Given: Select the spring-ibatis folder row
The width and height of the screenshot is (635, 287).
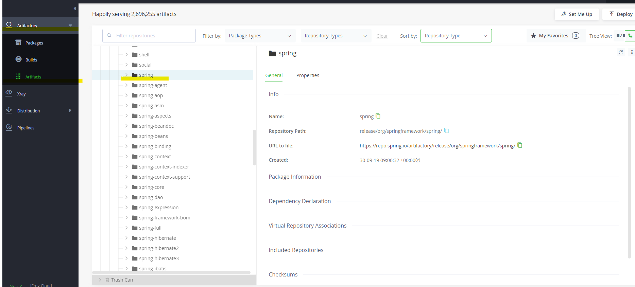Looking at the screenshot, I should 172,268.
